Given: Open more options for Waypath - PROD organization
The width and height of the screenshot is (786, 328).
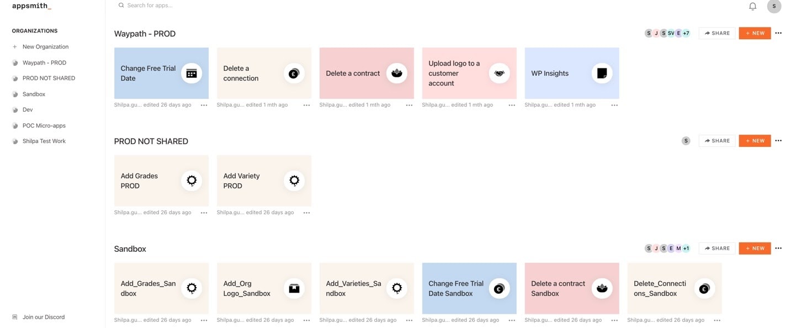Looking at the screenshot, I should coord(778,33).
